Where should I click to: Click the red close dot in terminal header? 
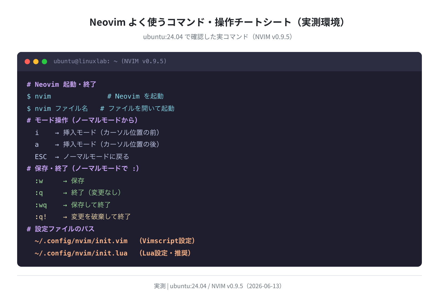(x=27, y=62)
